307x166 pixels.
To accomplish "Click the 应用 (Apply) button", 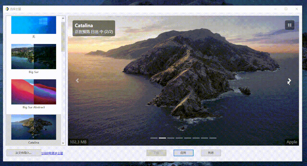I will 183,153.
